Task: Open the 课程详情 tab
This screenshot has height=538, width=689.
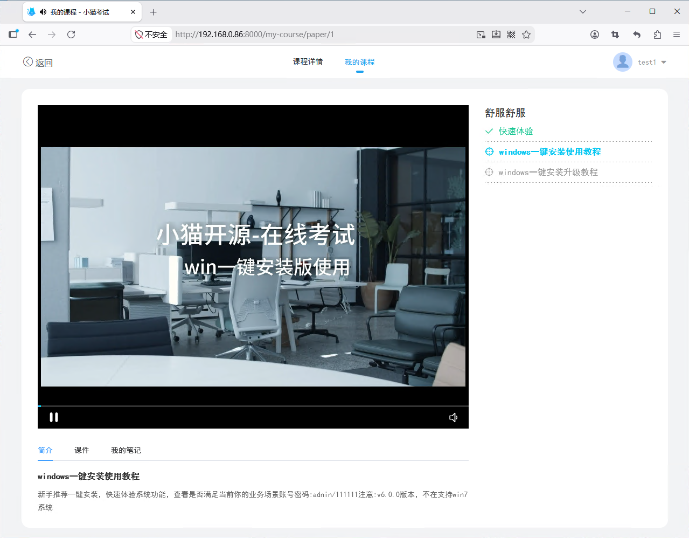Action: [x=308, y=62]
